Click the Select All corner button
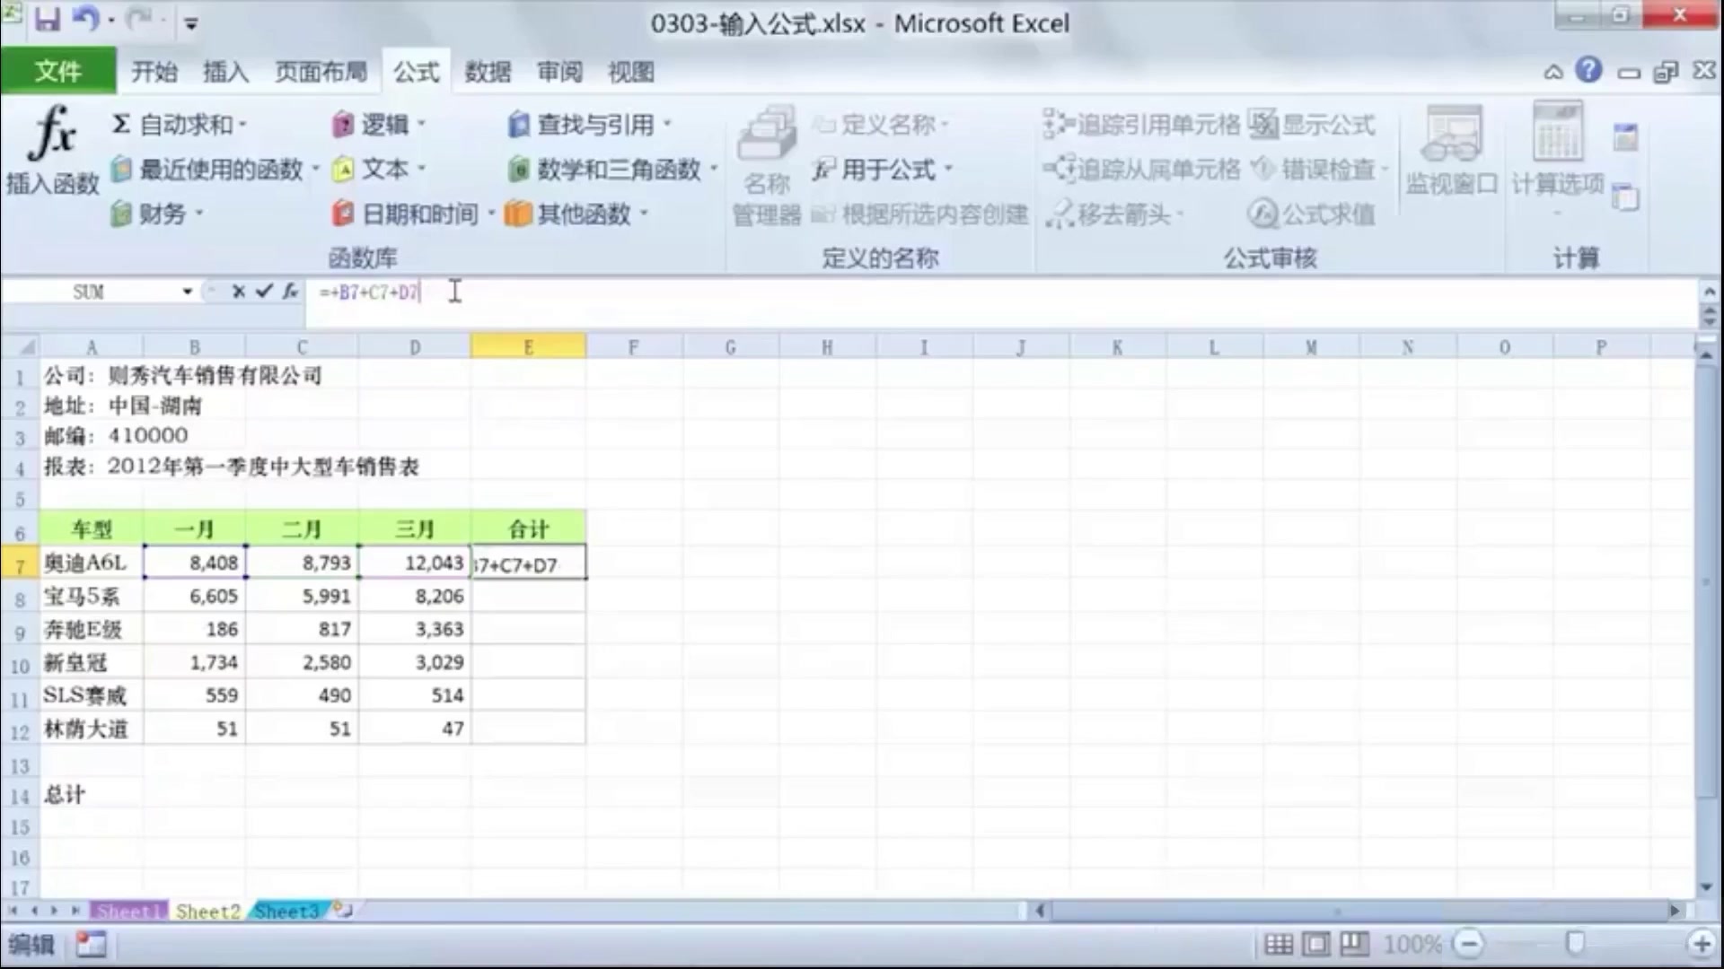Screen dimensions: 1724x969 (21, 346)
